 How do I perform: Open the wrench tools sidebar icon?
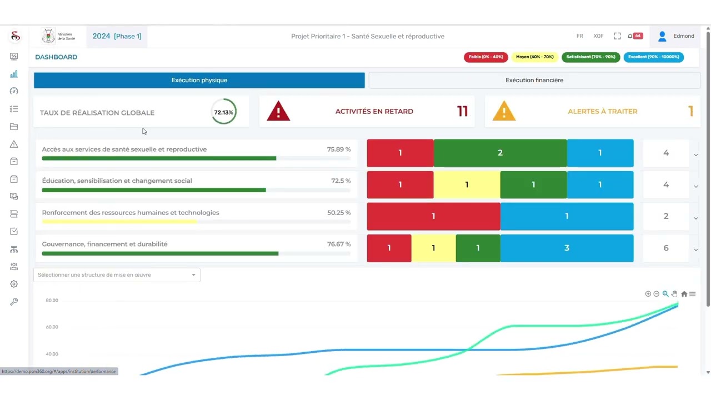[x=14, y=302]
